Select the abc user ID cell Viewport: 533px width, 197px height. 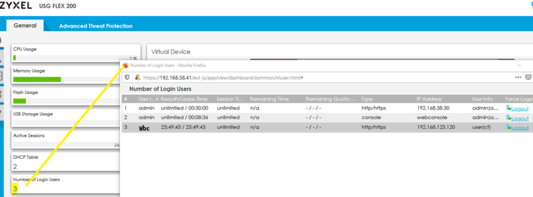coord(144,128)
